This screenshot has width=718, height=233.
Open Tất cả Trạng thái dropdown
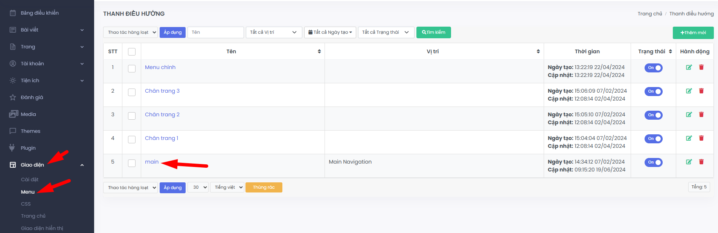[386, 32]
